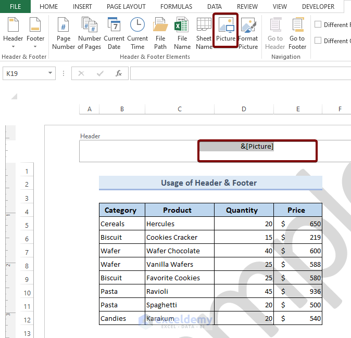Open Format Picture options
The image size is (351, 338).
pos(248,33)
